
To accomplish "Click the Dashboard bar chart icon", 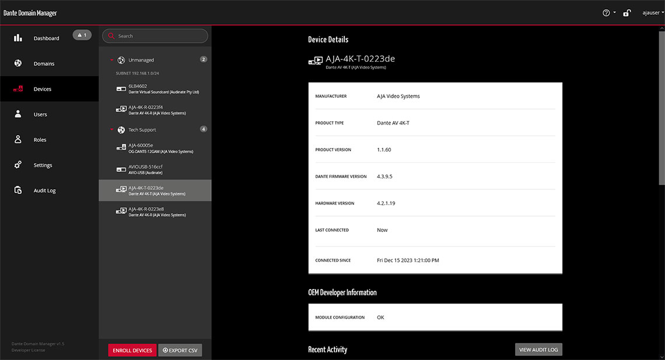I will [18, 38].
